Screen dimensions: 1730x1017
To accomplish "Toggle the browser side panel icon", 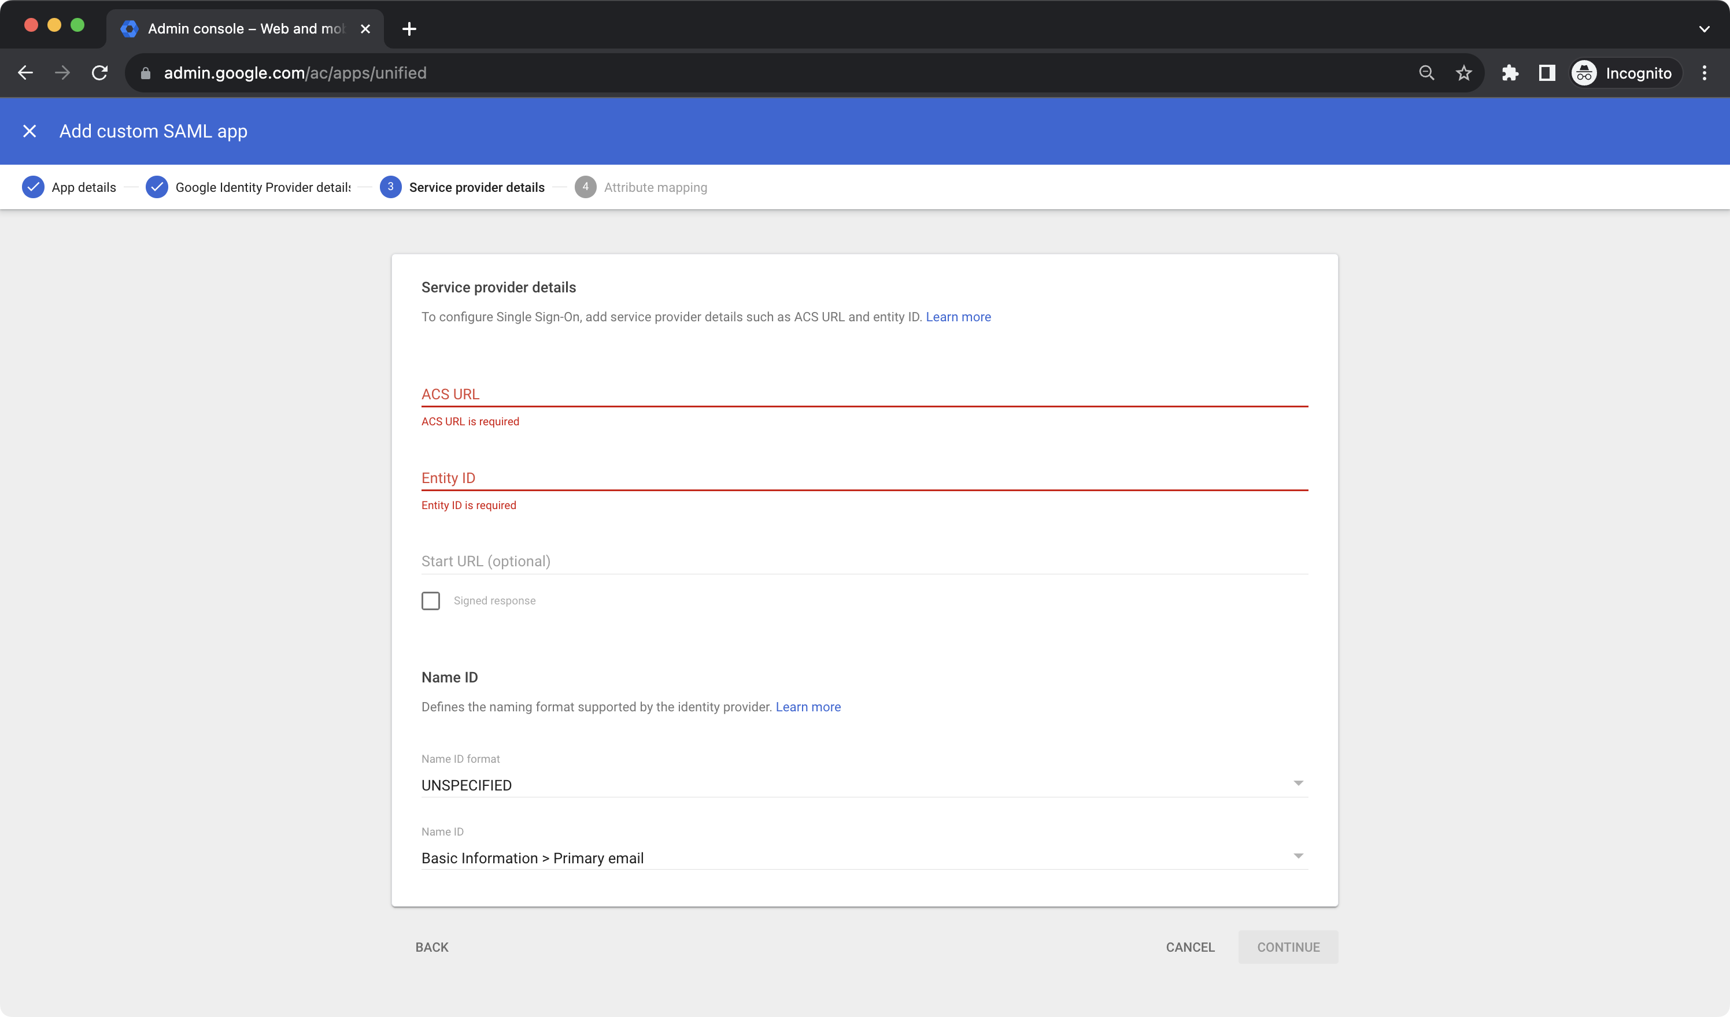I will pyautogui.click(x=1547, y=73).
